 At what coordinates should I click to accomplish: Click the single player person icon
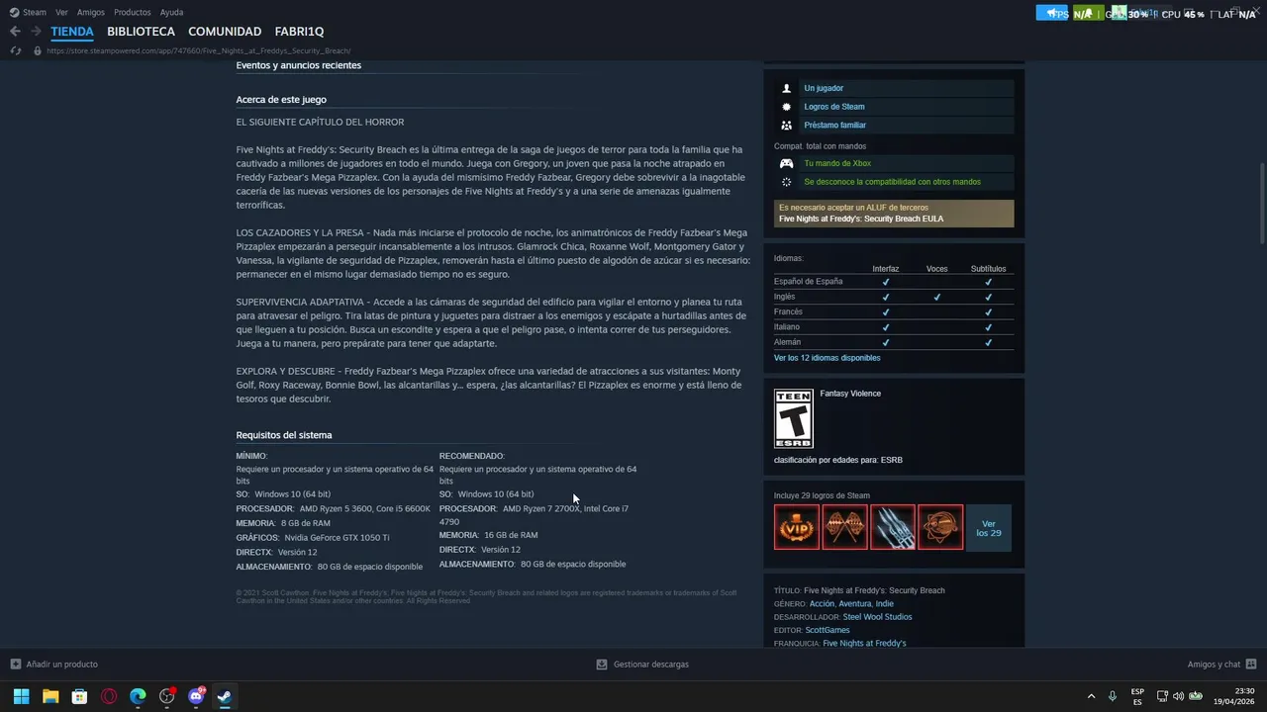click(x=786, y=88)
